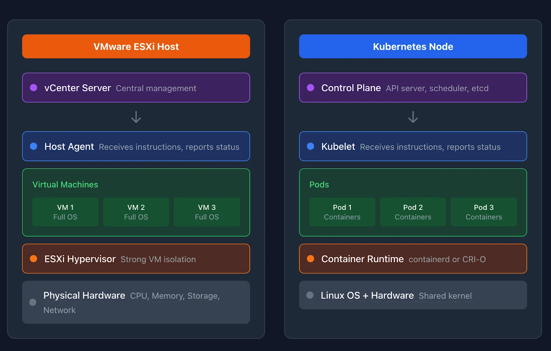Switch to the VMware ESXi Host header
The height and width of the screenshot is (351, 551).
click(136, 46)
